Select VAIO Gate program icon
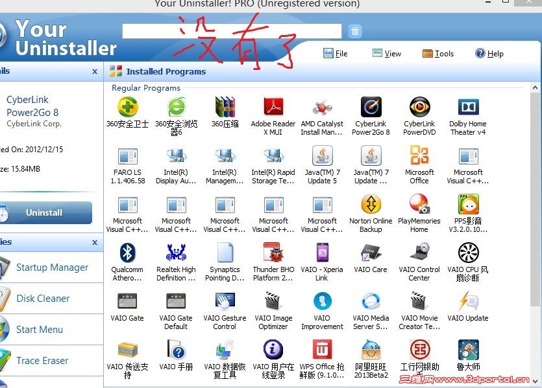Viewport: 542px width, 388px height. click(x=128, y=301)
